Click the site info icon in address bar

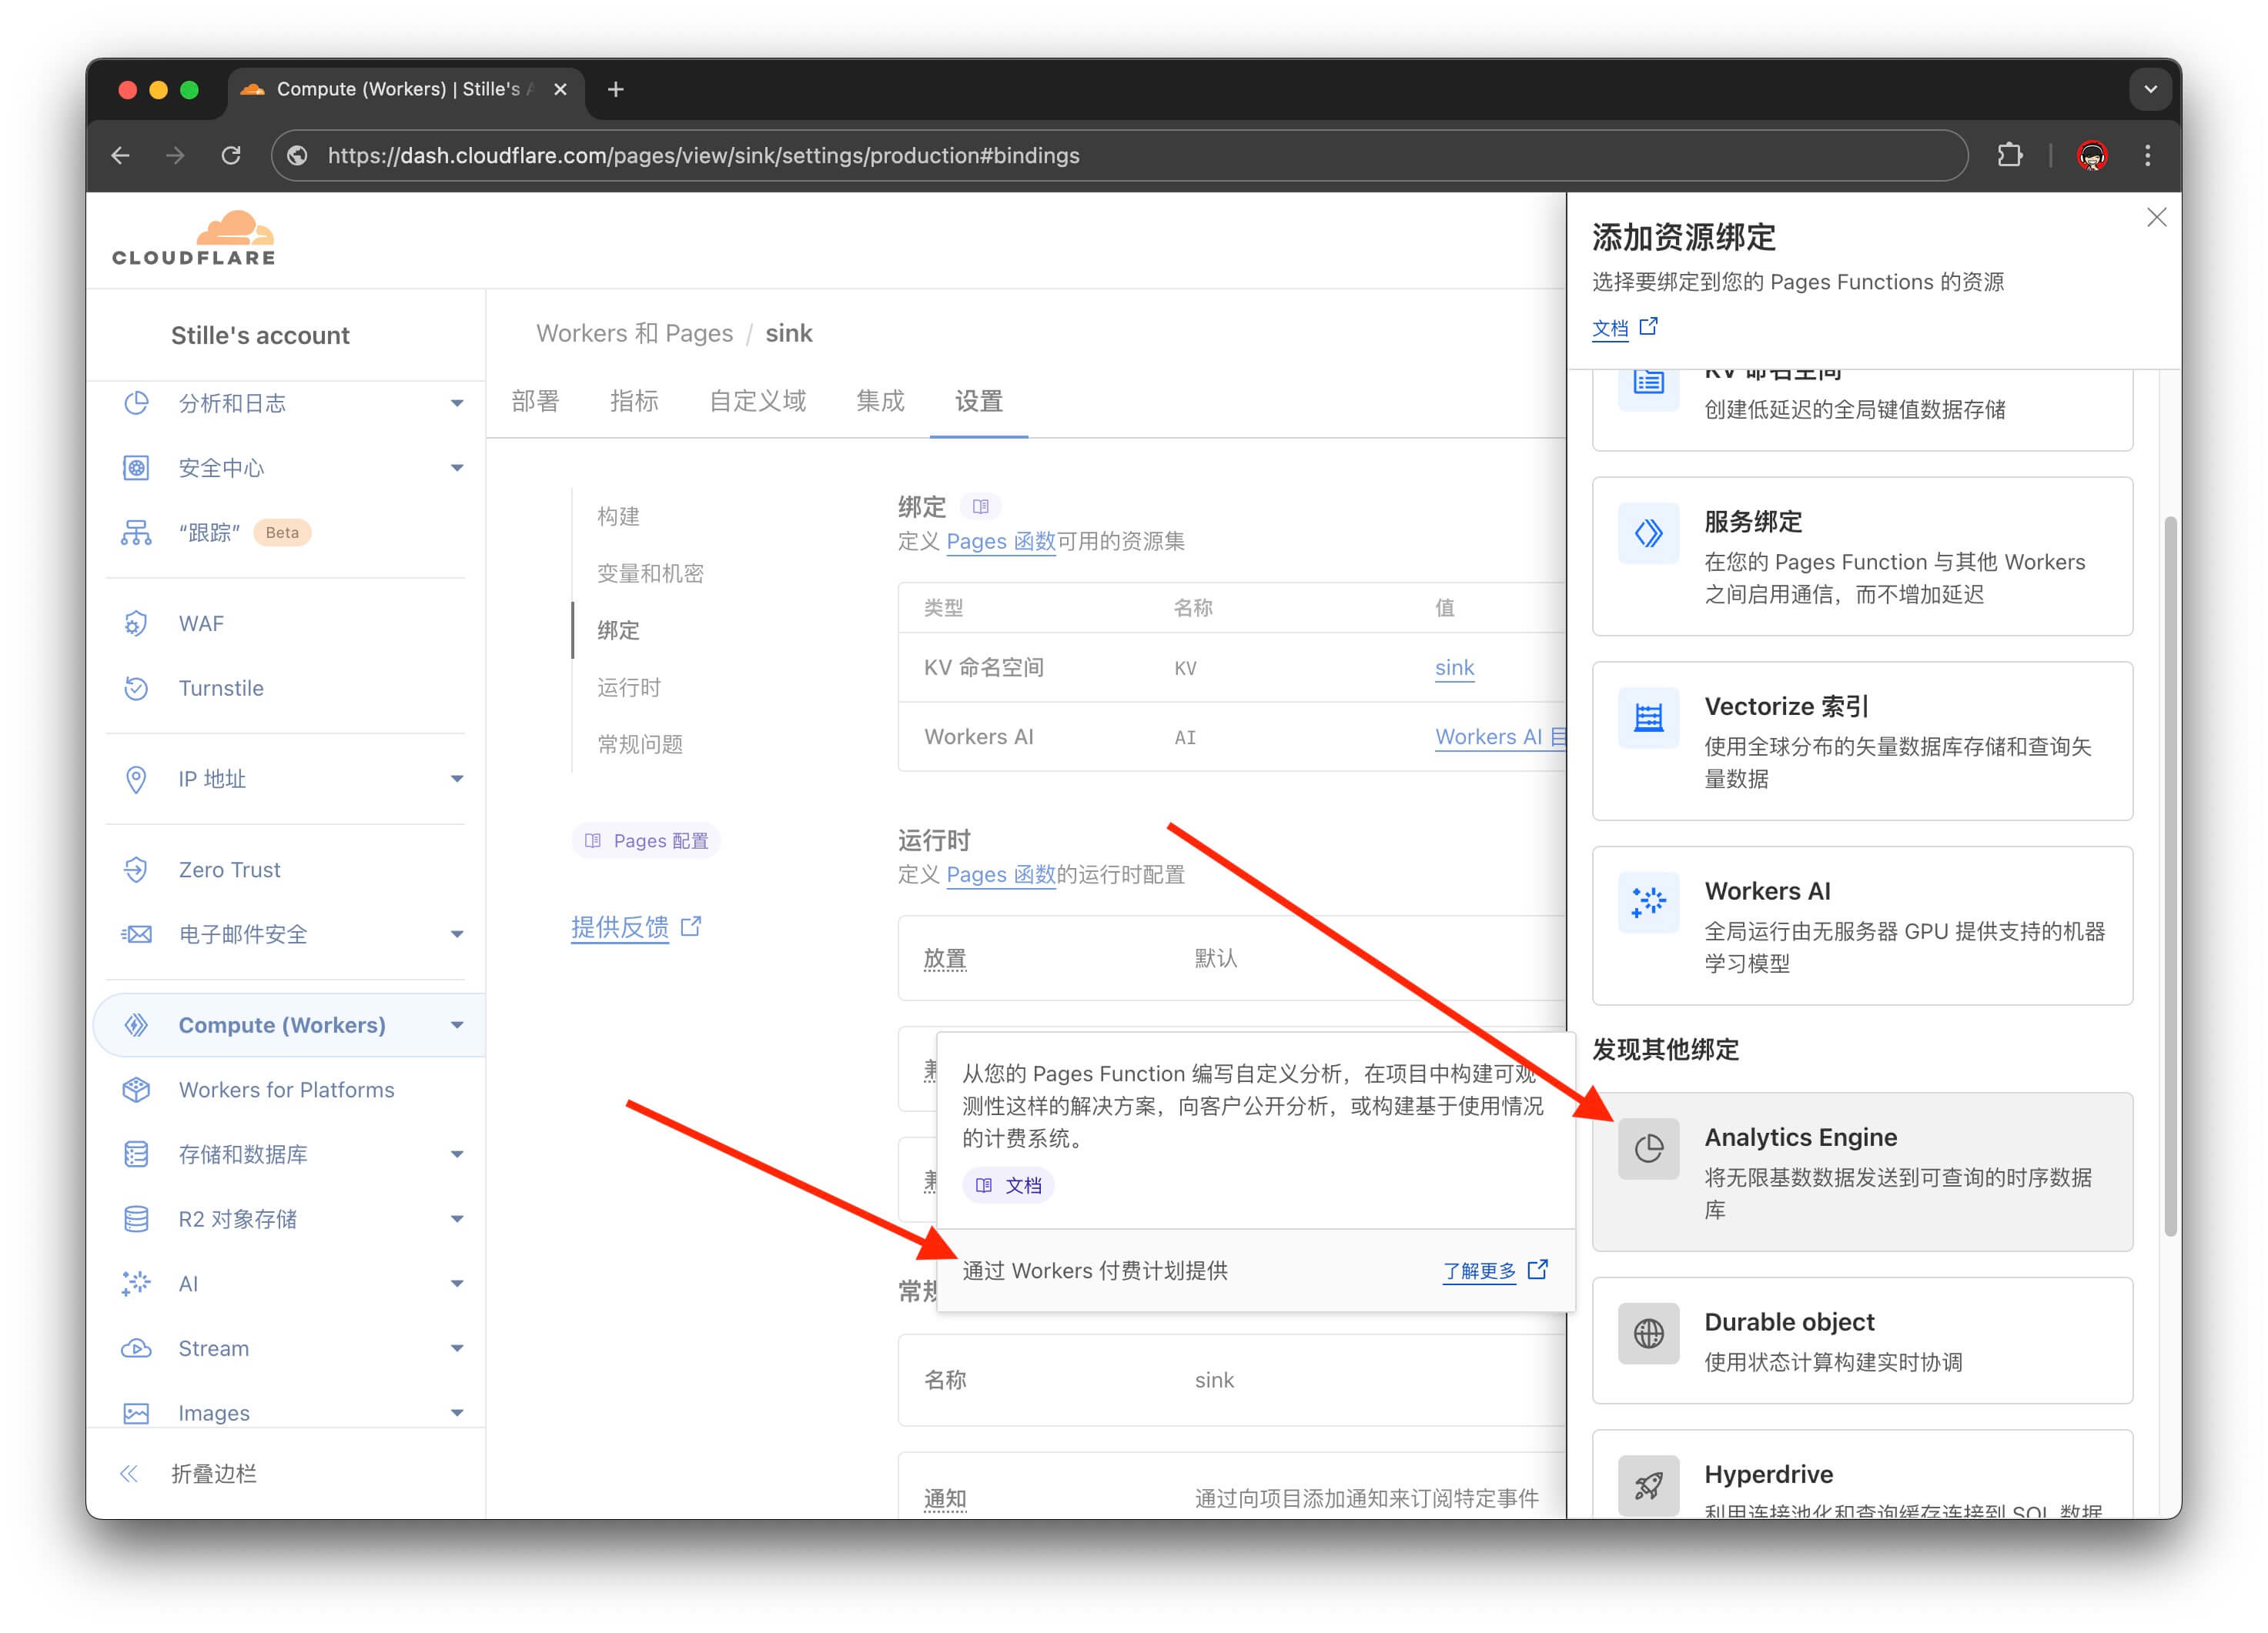tap(297, 155)
